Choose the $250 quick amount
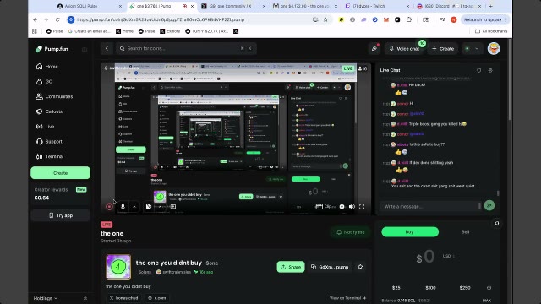The height and width of the screenshot is (304, 541). click(x=465, y=288)
